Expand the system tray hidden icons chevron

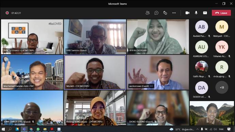click(198, 129)
